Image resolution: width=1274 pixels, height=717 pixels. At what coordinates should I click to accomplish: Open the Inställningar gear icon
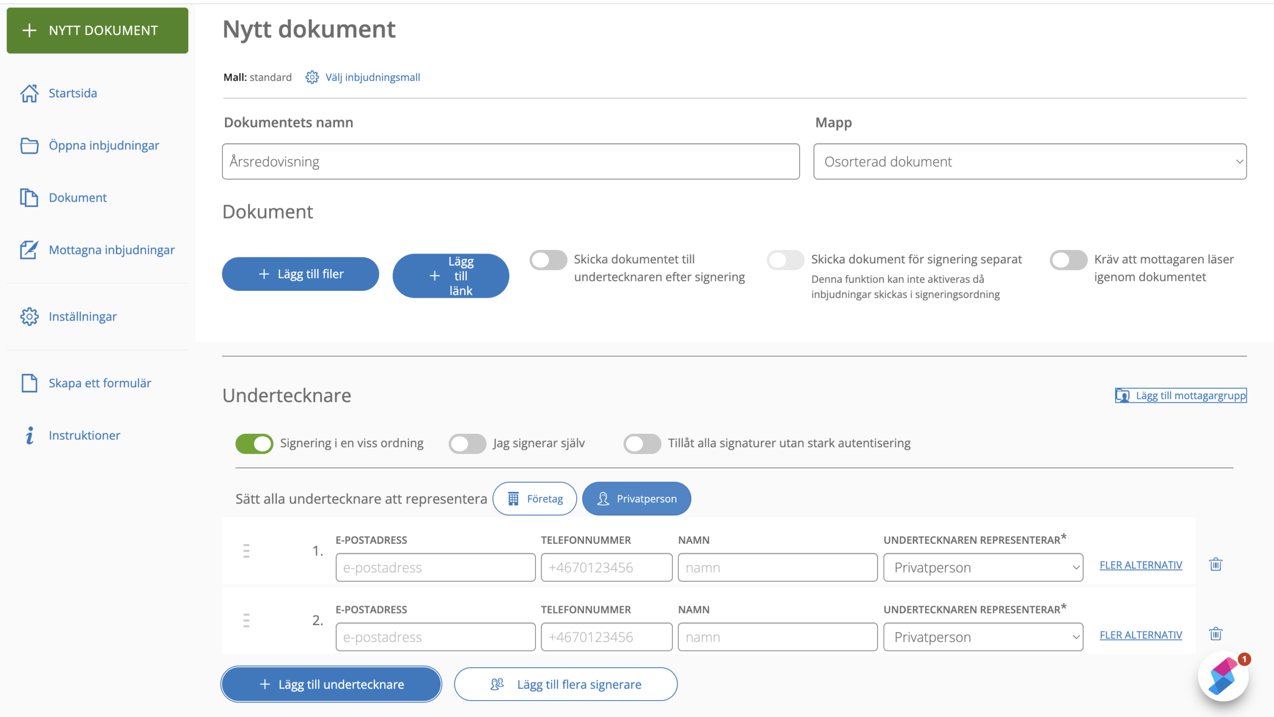[29, 316]
